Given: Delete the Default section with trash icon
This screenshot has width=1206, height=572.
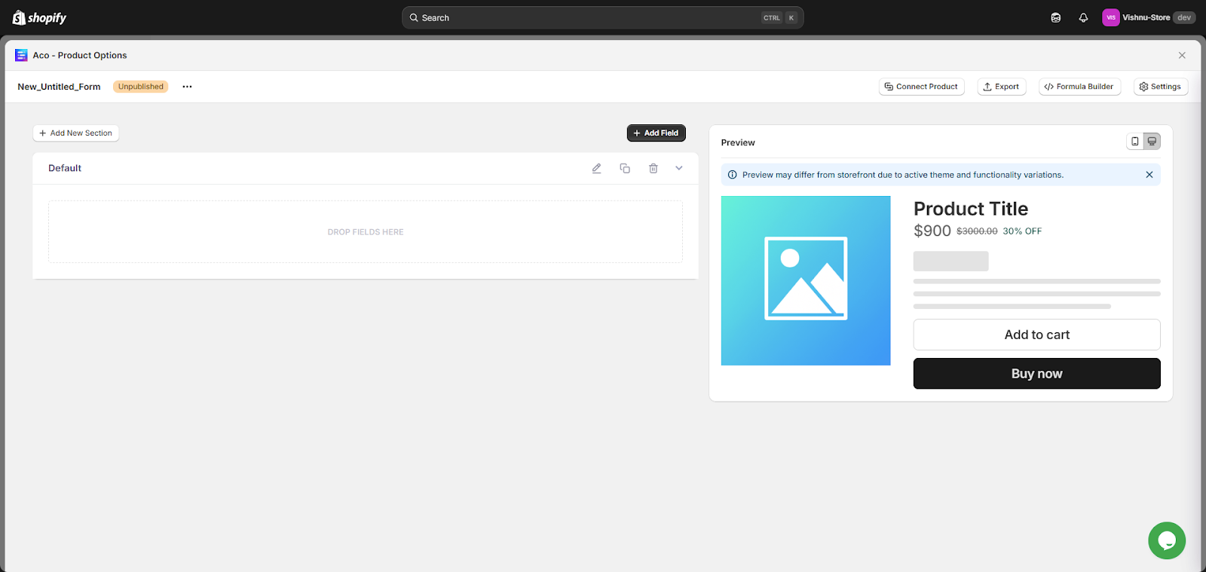Looking at the screenshot, I should [x=654, y=168].
